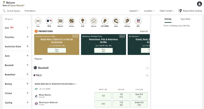Click Responsible Gaming link text
This screenshot has height=109, width=204.
(x=192, y=11)
